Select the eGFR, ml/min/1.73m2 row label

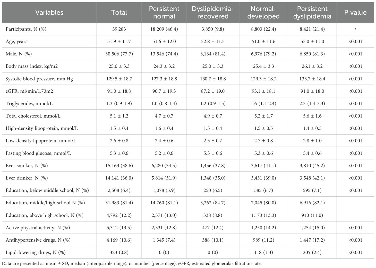tap(29, 91)
